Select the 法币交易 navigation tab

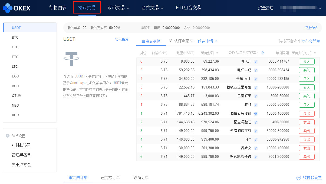click(x=87, y=8)
